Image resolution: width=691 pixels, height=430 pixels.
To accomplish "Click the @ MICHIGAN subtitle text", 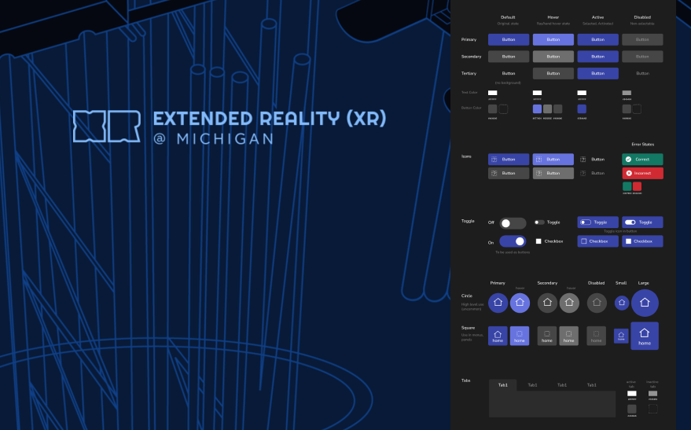I will [214, 139].
